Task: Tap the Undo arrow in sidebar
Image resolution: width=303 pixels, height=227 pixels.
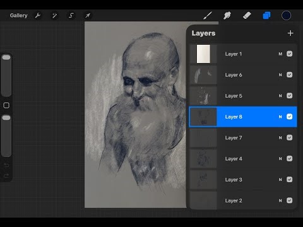Action: pos(6,165)
